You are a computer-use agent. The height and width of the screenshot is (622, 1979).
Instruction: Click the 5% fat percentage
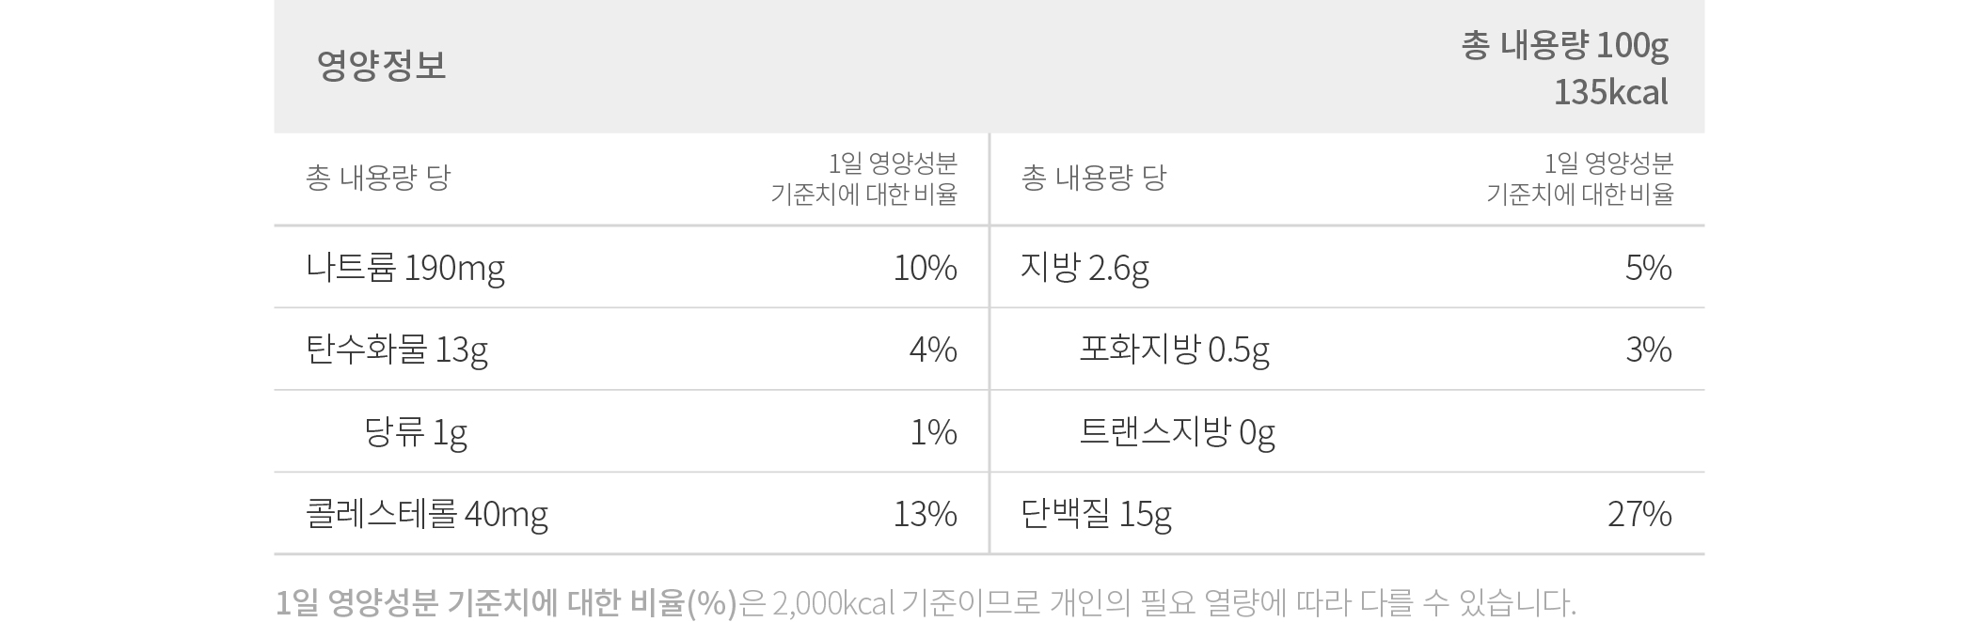pyautogui.click(x=1649, y=269)
